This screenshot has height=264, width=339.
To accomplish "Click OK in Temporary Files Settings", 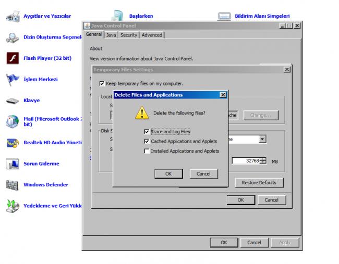I will point(241,200).
